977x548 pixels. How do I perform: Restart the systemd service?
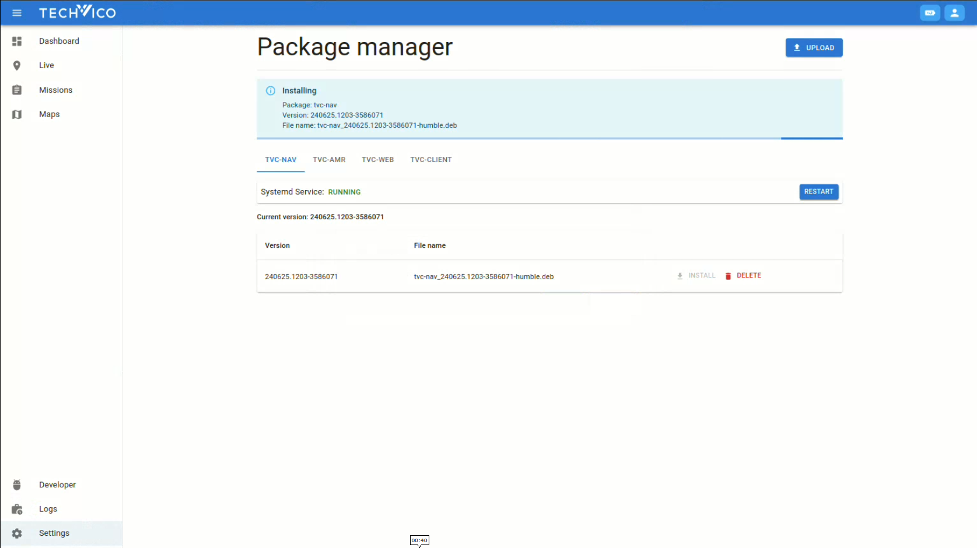(x=818, y=192)
